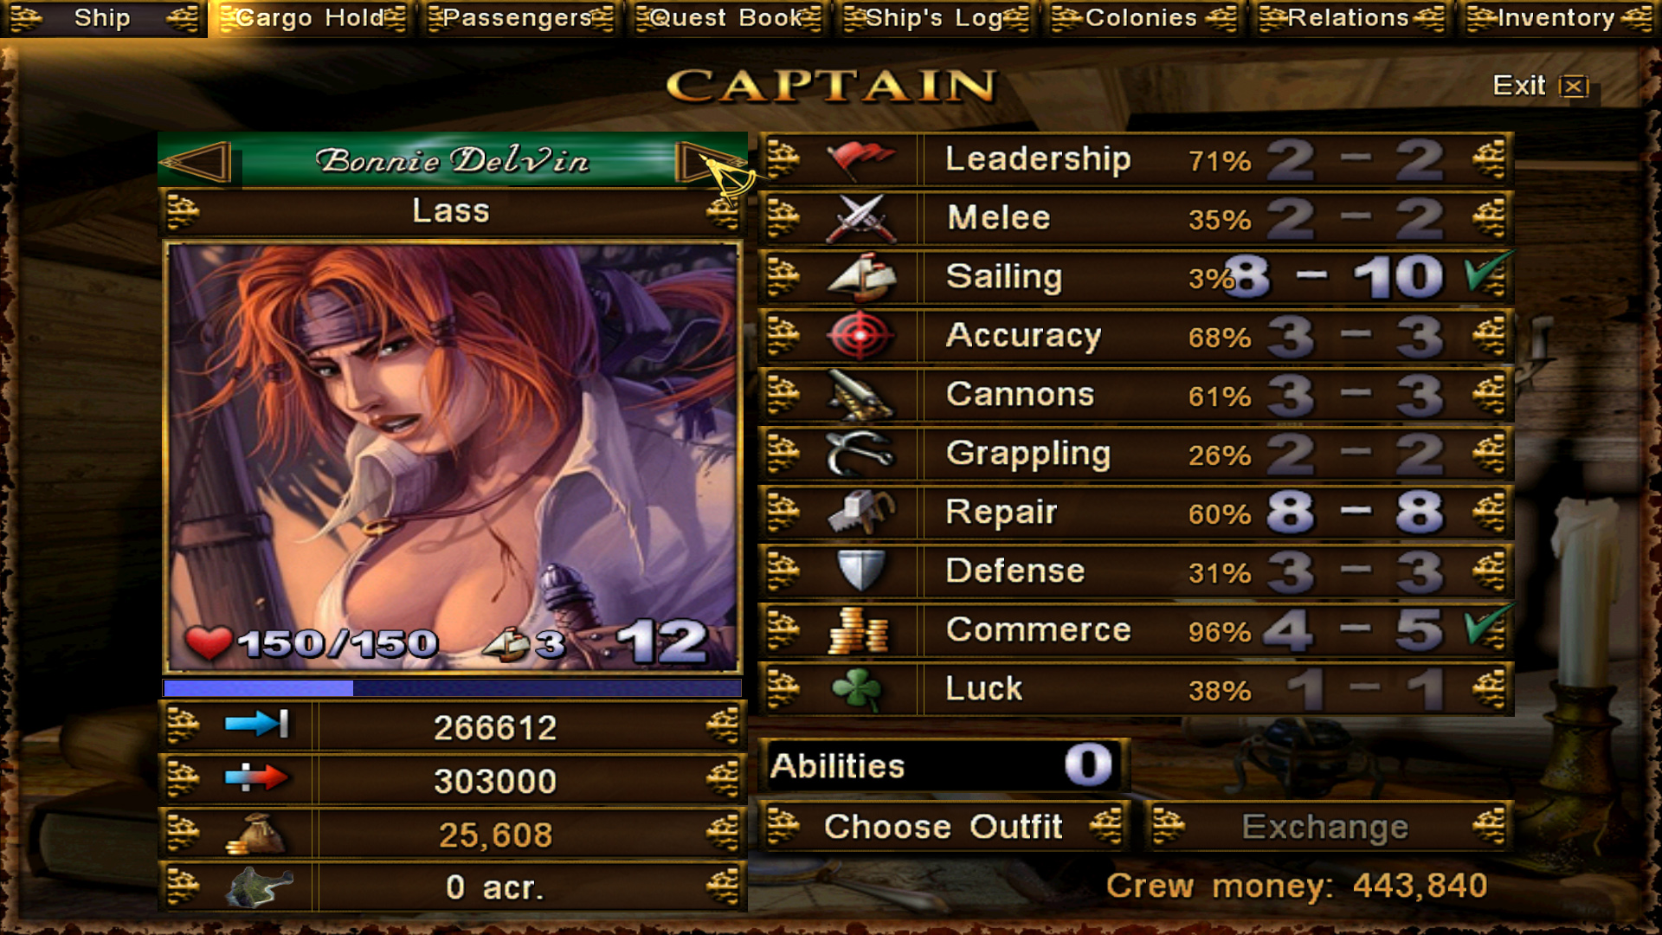This screenshot has height=935, width=1662.
Task: Show next character with right arrow
Action: [708, 161]
